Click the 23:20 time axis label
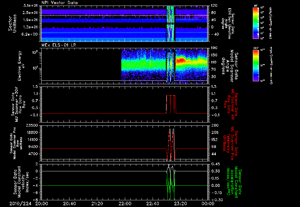 click(x=180, y=203)
